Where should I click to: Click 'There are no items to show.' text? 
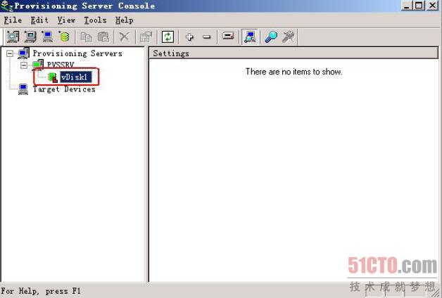tap(293, 72)
